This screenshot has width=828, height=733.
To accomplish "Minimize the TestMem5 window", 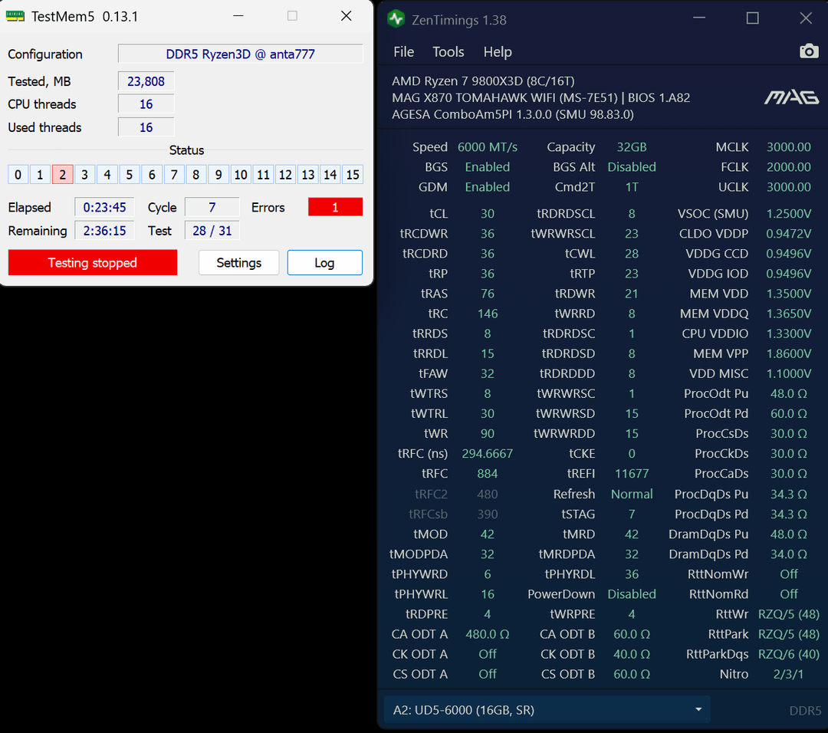I will click(x=238, y=16).
